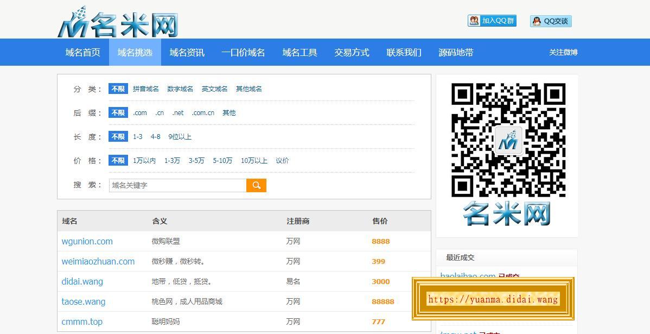650x334 pixels.
Task: Click the 注册商 column header
Action: pyautogui.click(x=298, y=221)
